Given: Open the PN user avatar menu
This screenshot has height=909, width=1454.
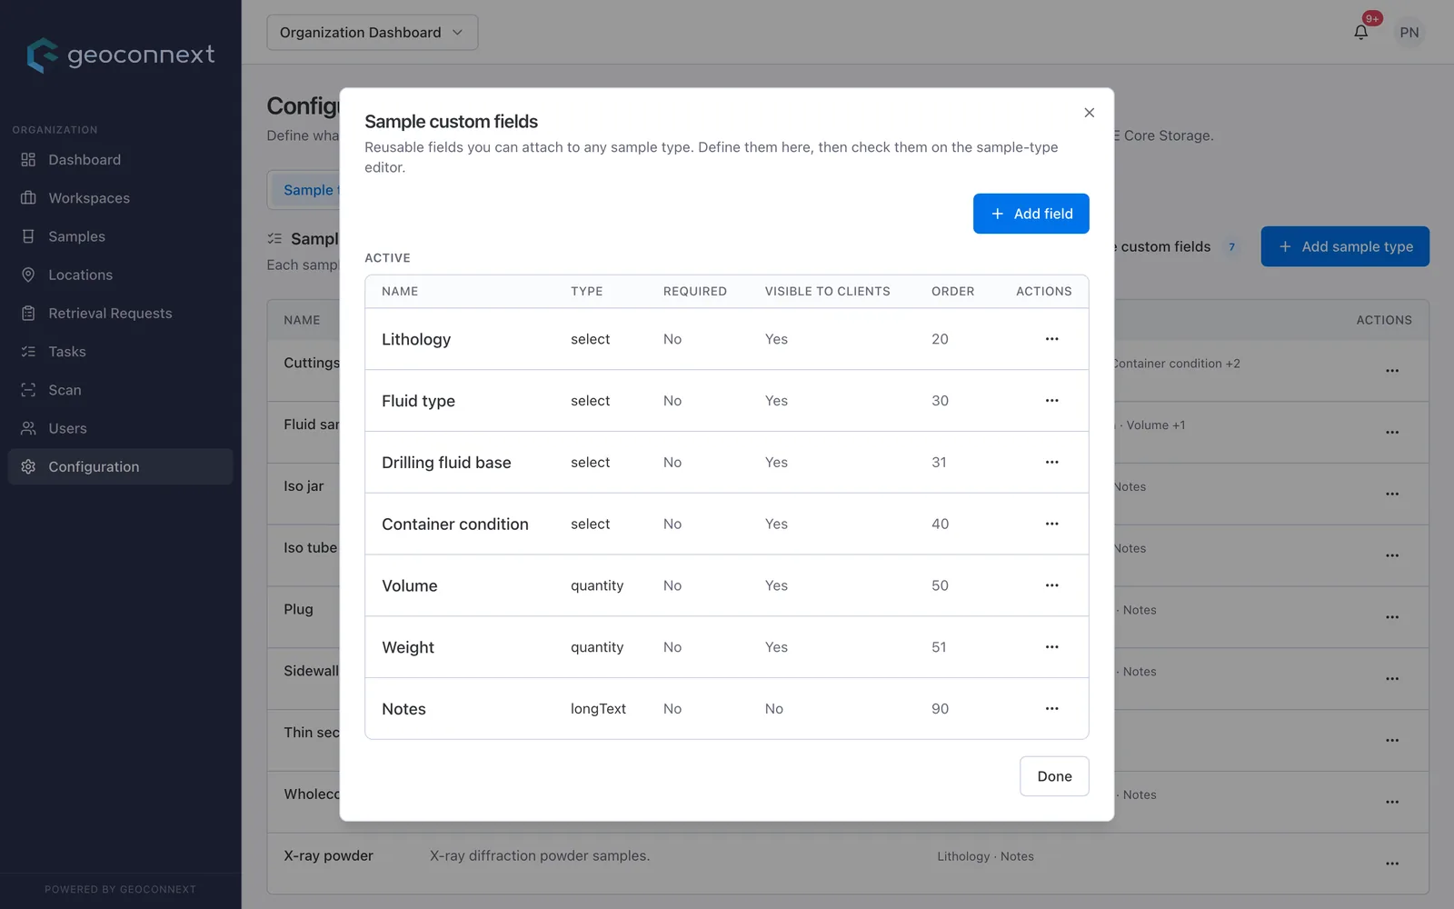Looking at the screenshot, I should point(1409,33).
